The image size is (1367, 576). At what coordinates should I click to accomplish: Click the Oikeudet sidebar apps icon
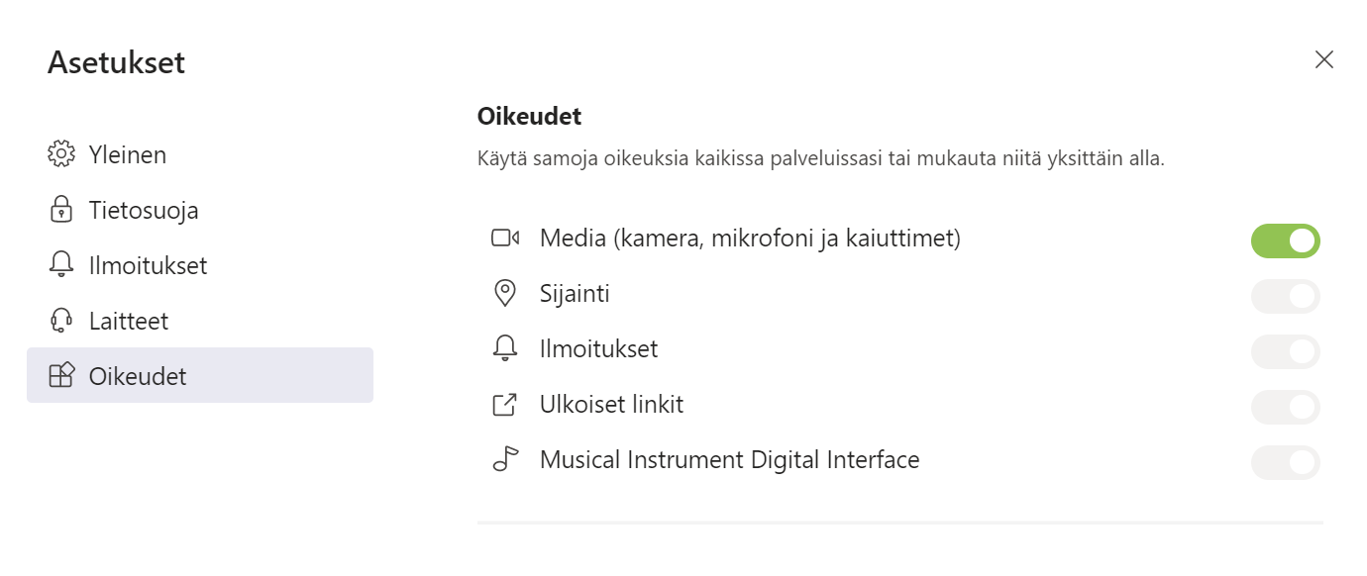point(61,376)
